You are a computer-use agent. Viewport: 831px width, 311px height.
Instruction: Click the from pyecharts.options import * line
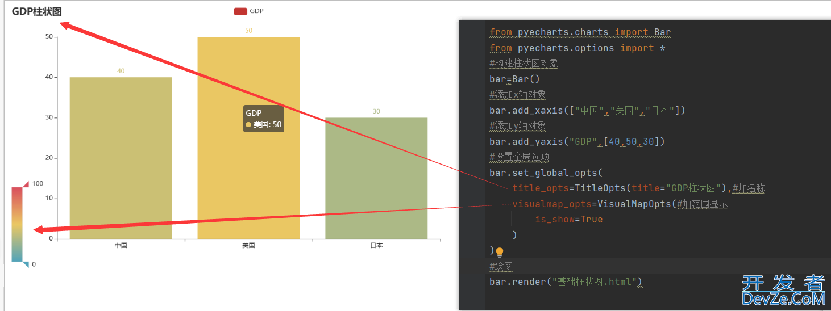577,48
